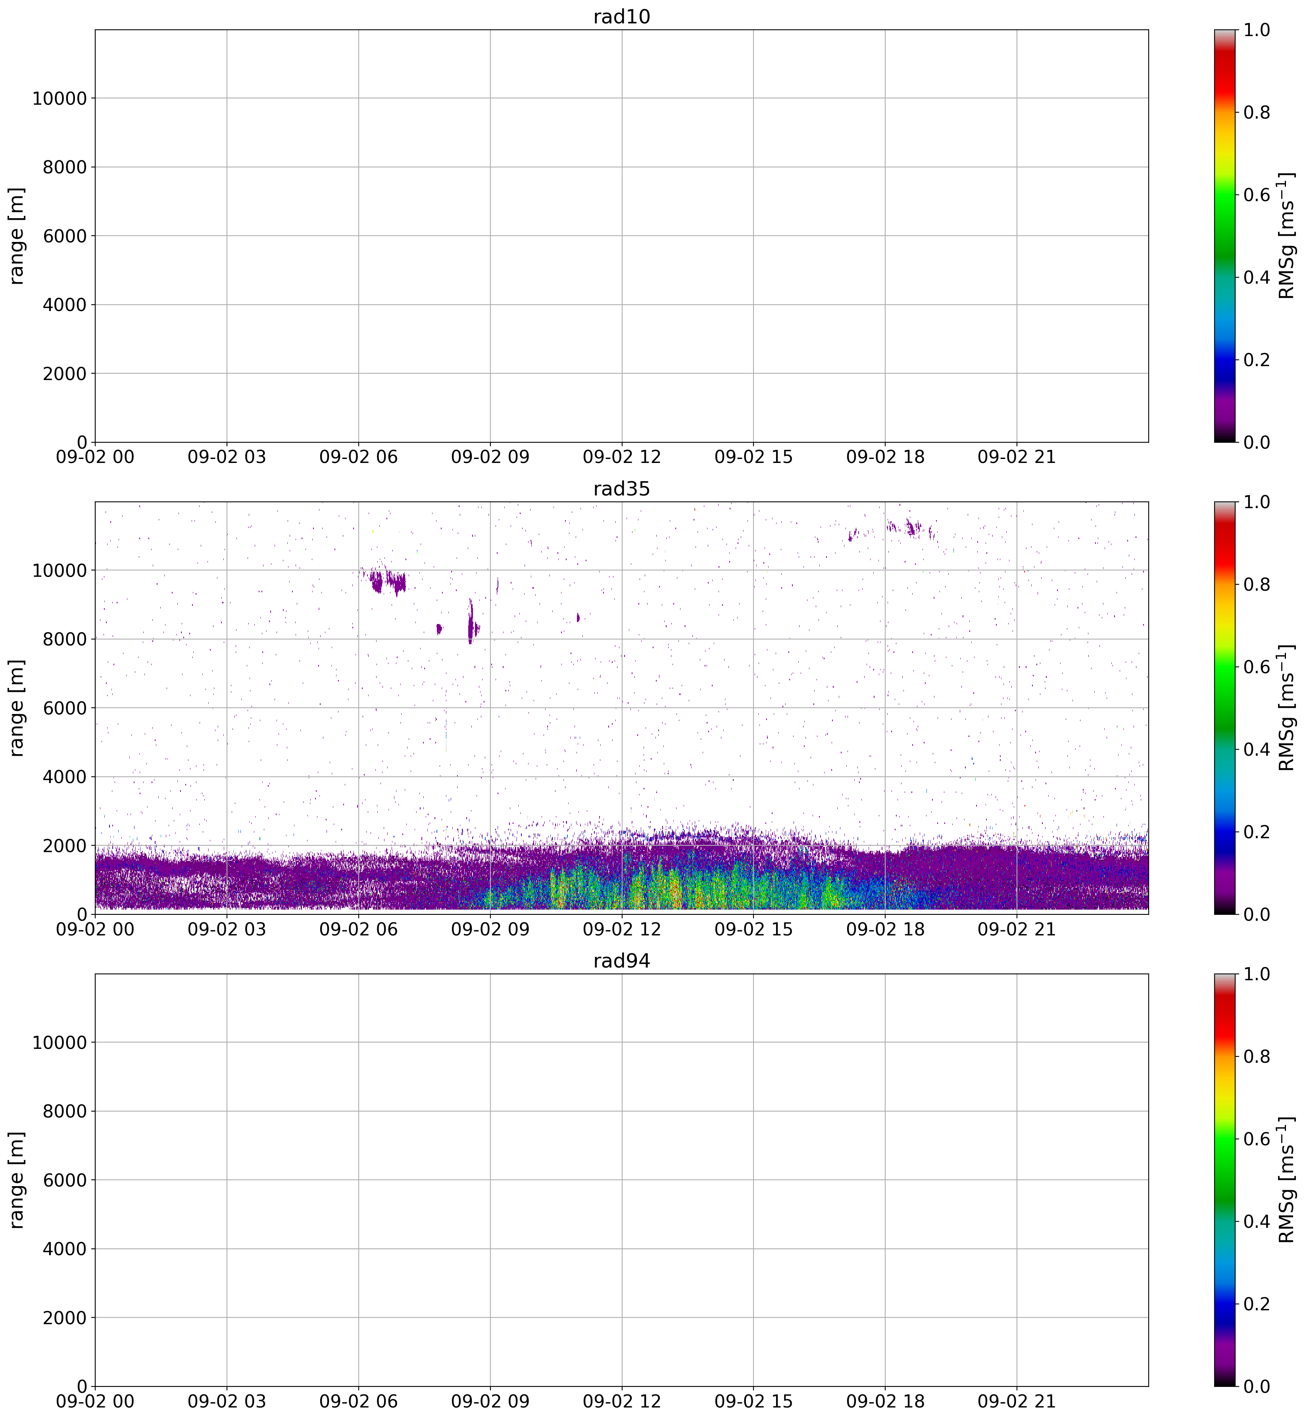1307x1419 pixels.
Task: Click the rad94 range [m] axis label
Action: 17,1180
